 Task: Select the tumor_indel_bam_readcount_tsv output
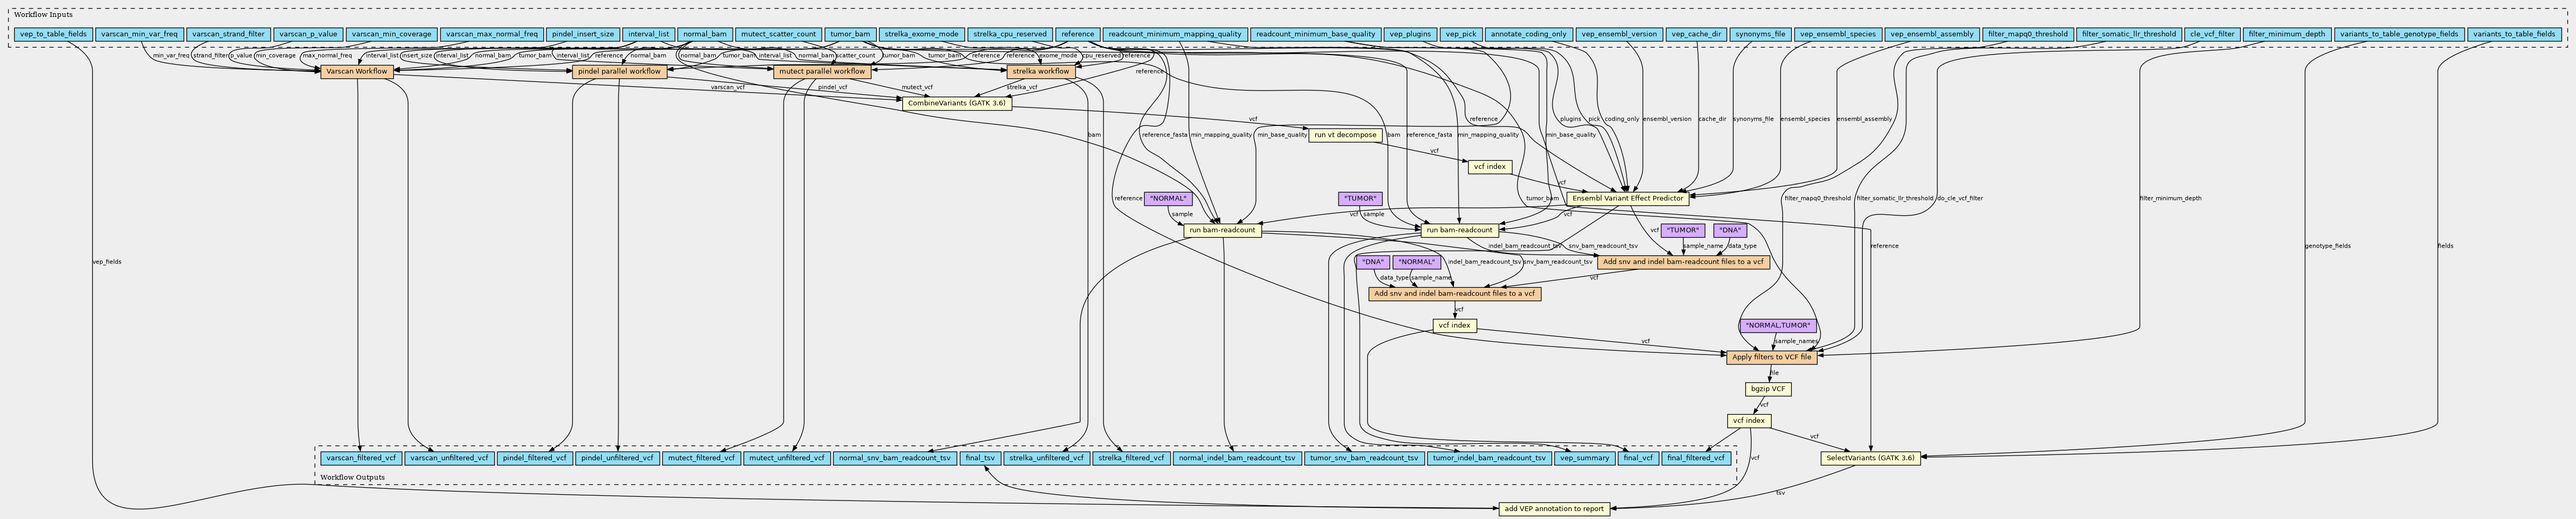point(1488,458)
